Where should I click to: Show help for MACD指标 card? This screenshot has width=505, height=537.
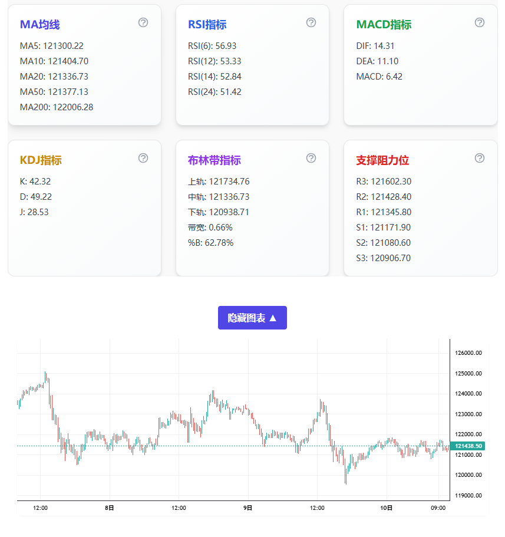pyautogui.click(x=480, y=22)
